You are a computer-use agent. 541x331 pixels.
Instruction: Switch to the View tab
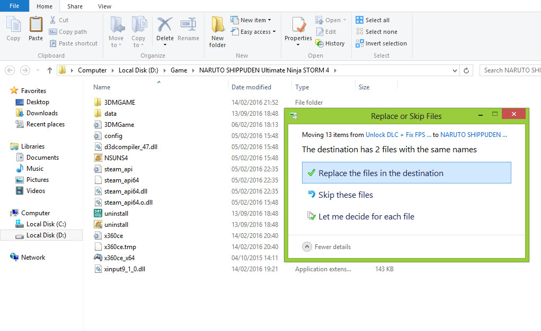pos(104,6)
